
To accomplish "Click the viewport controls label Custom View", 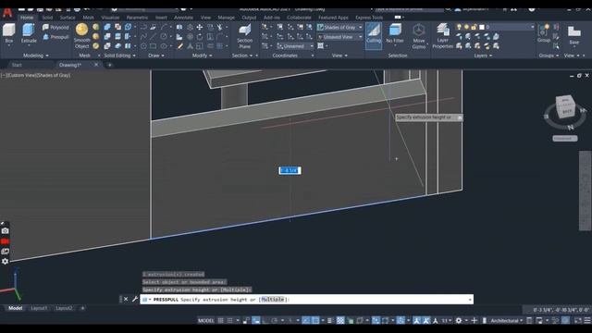I will pos(20,75).
